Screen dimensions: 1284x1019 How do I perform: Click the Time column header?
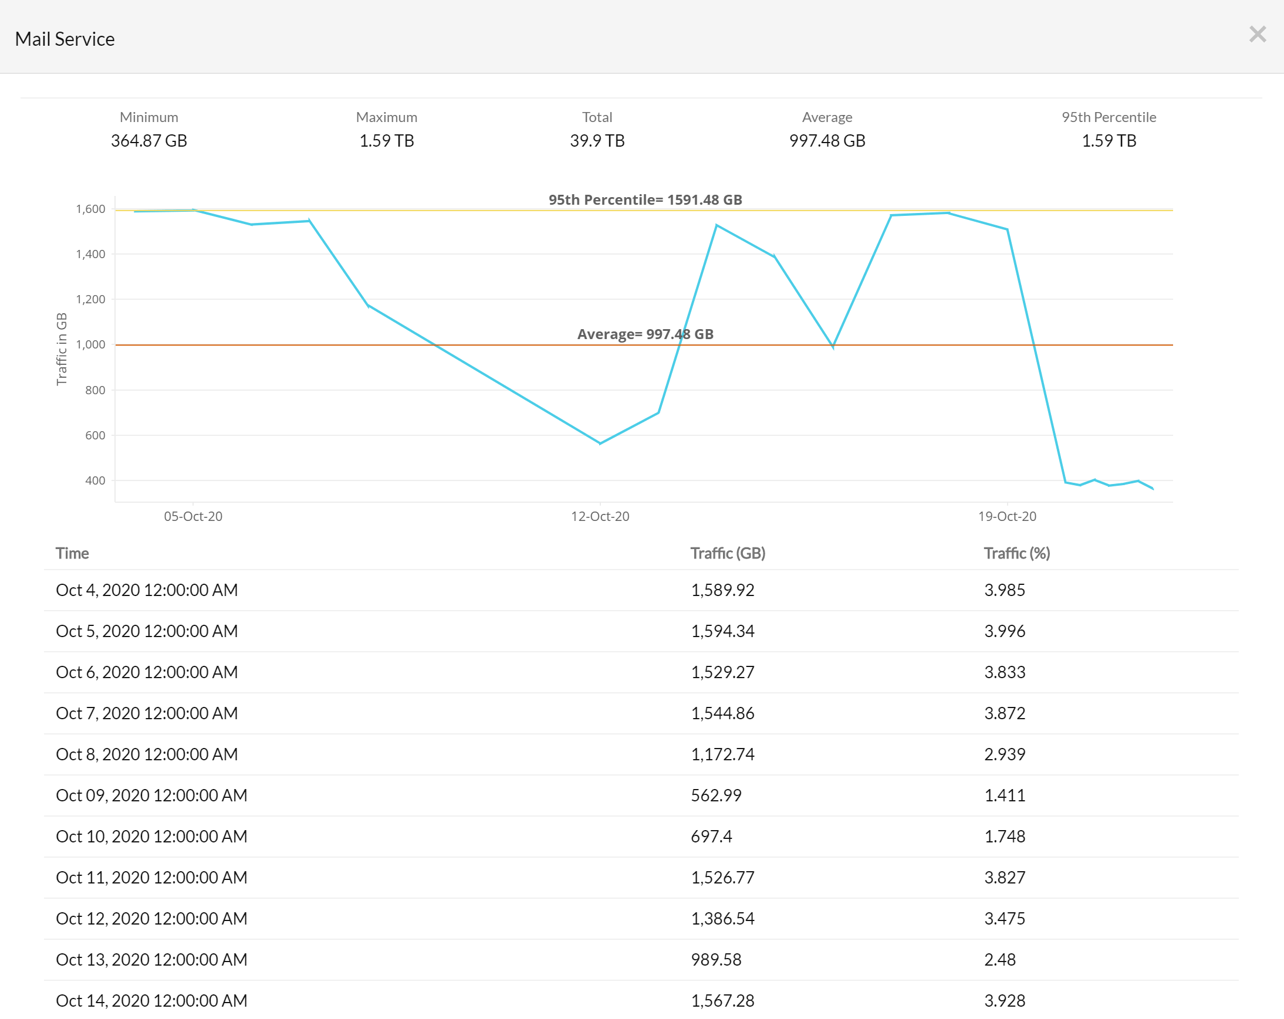(72, 553)
